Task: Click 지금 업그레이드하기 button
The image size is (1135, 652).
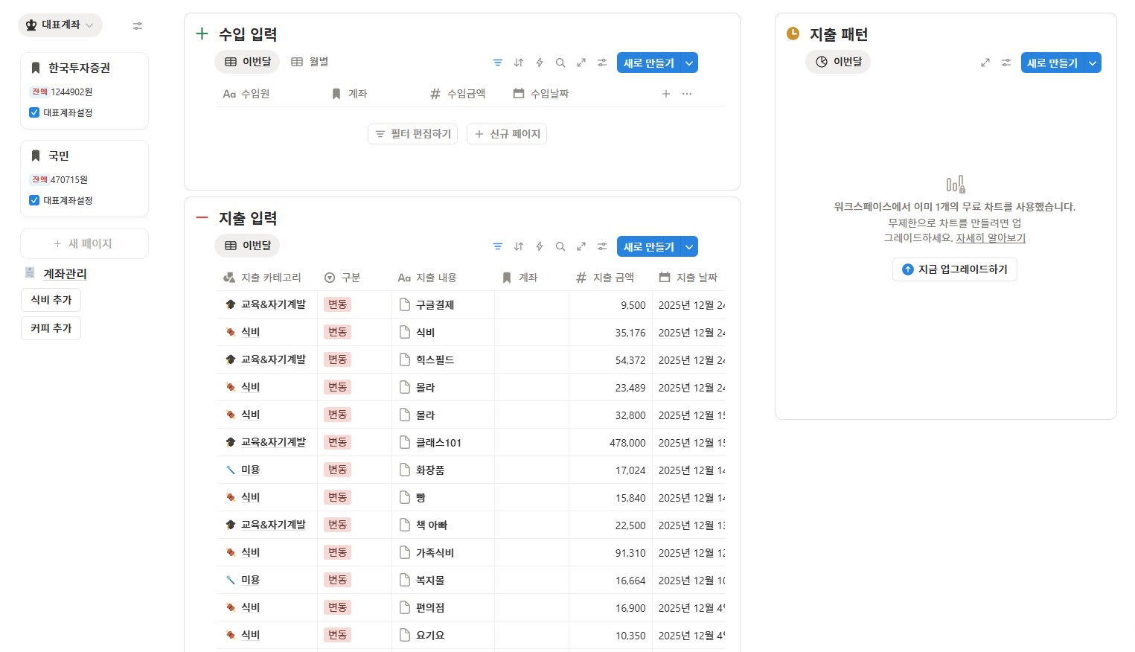Action: (x=954, y=269)
